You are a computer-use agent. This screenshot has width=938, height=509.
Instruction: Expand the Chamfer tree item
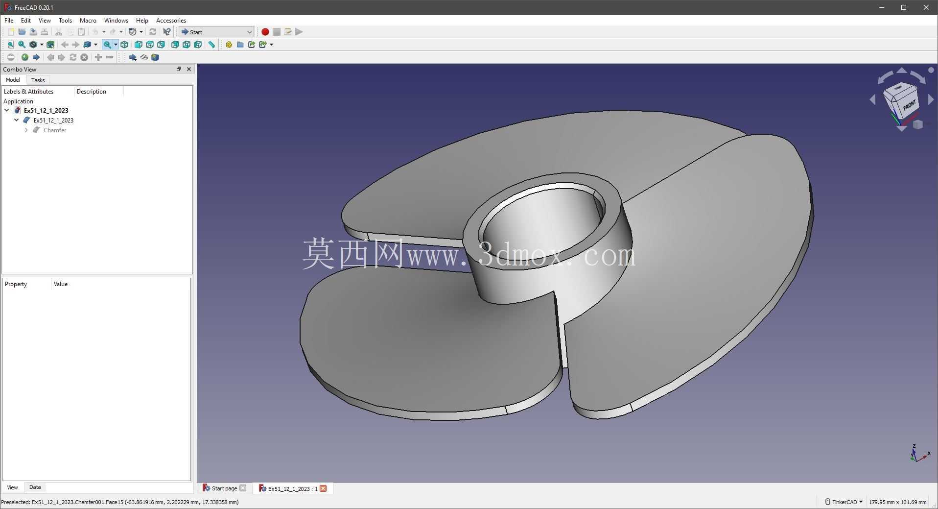[26, 130]
